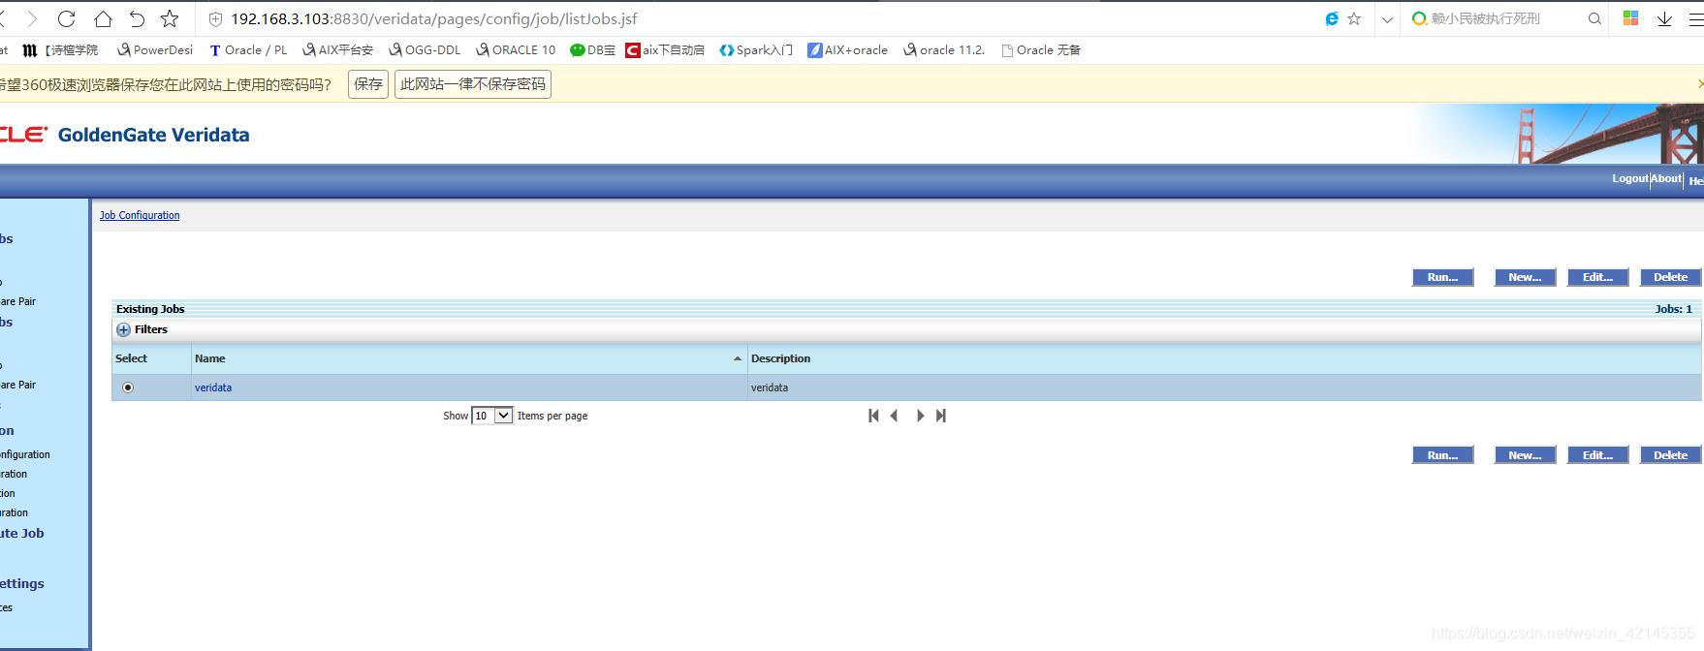Open Spark入门 bookmark
Viewport: 1704px width, 651px height.
(756, 50)
